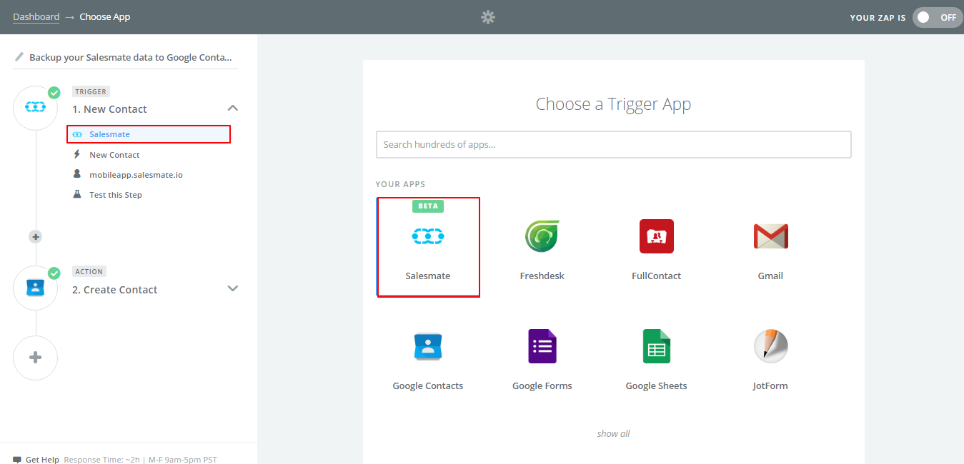Collapse the New Contact trigger section
The image size is (964, 464).
(232, 108)
